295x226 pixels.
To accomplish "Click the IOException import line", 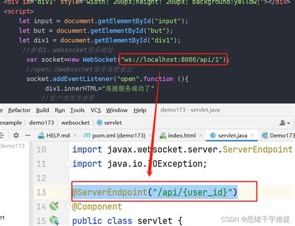I will [139, 164].
